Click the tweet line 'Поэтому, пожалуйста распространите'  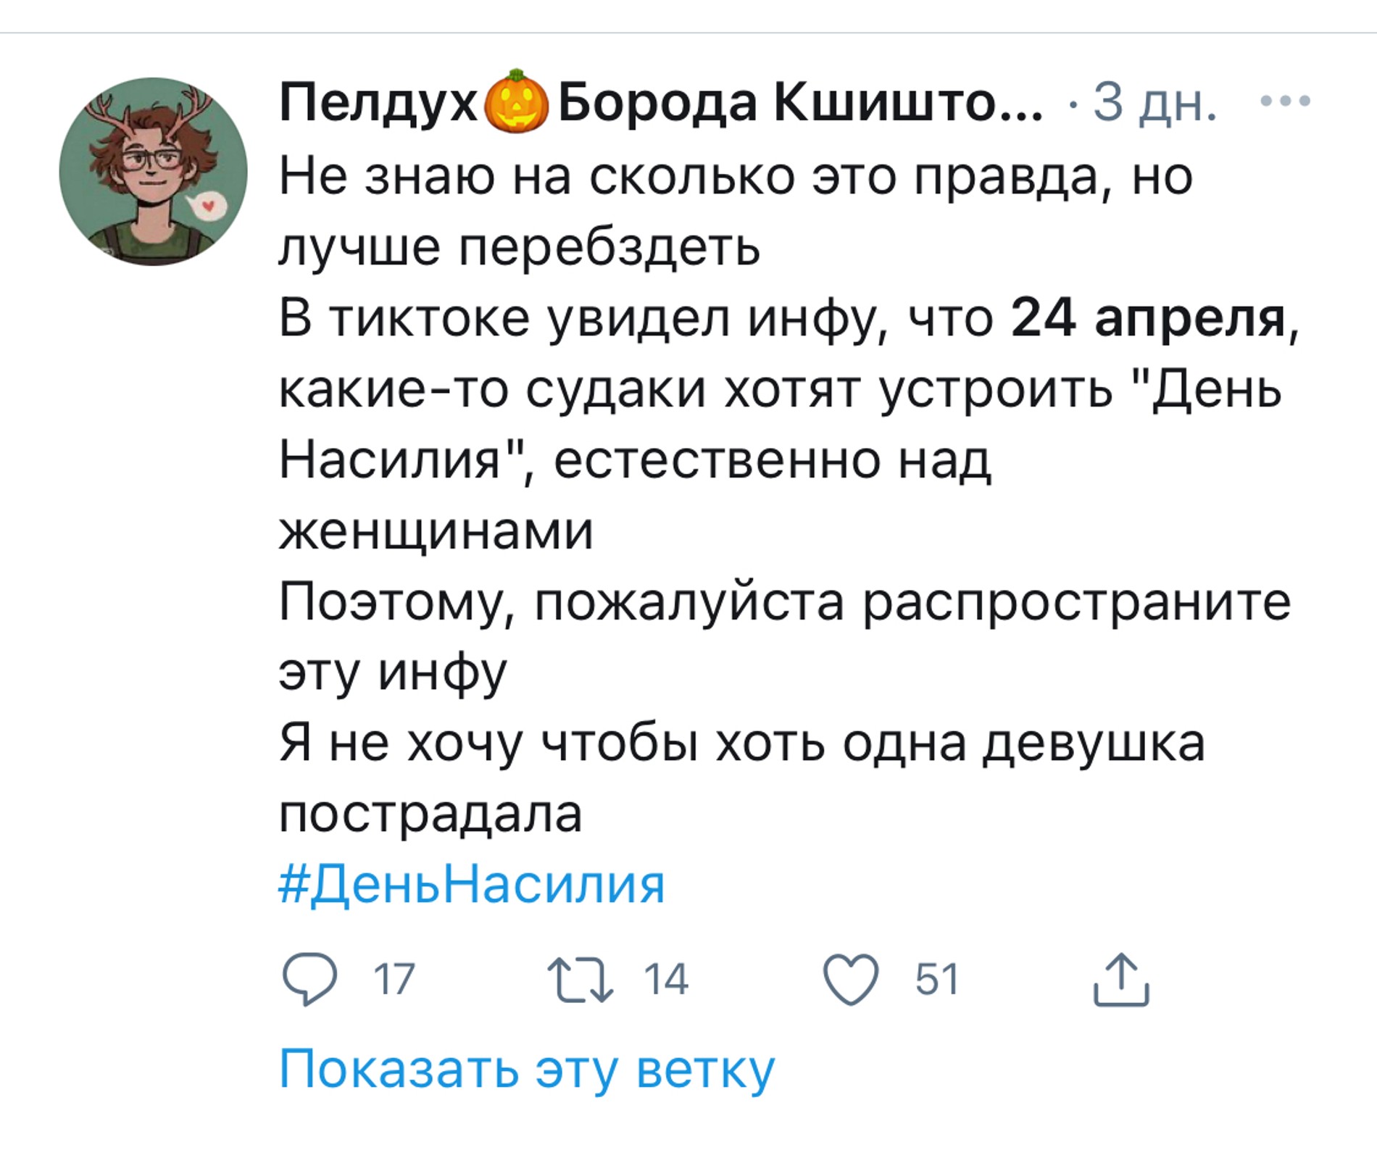pos(785,602)
